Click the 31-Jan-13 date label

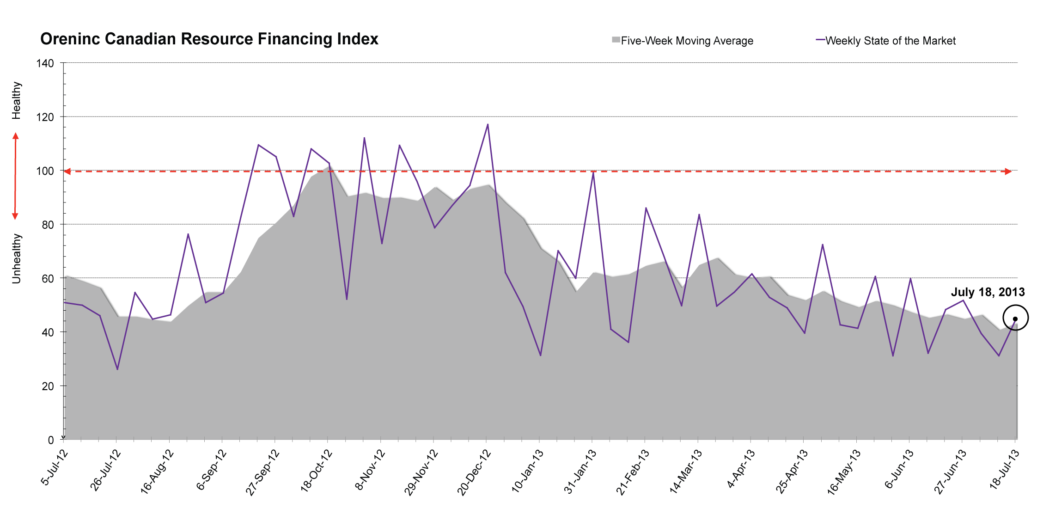(580, 471)
